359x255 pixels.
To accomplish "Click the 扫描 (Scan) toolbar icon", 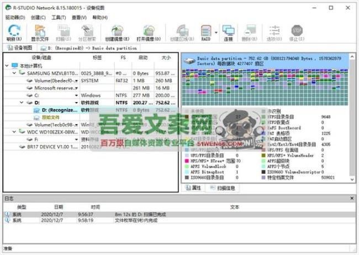I will pos(64,33).
